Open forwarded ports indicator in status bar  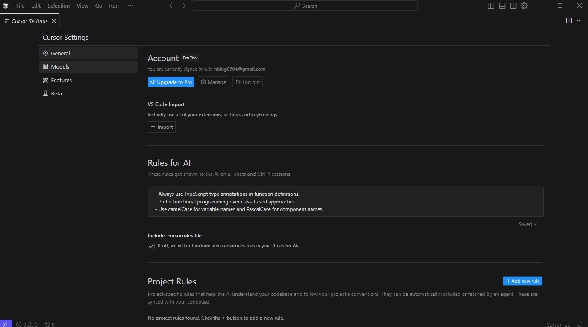click(x=50, y=324)
